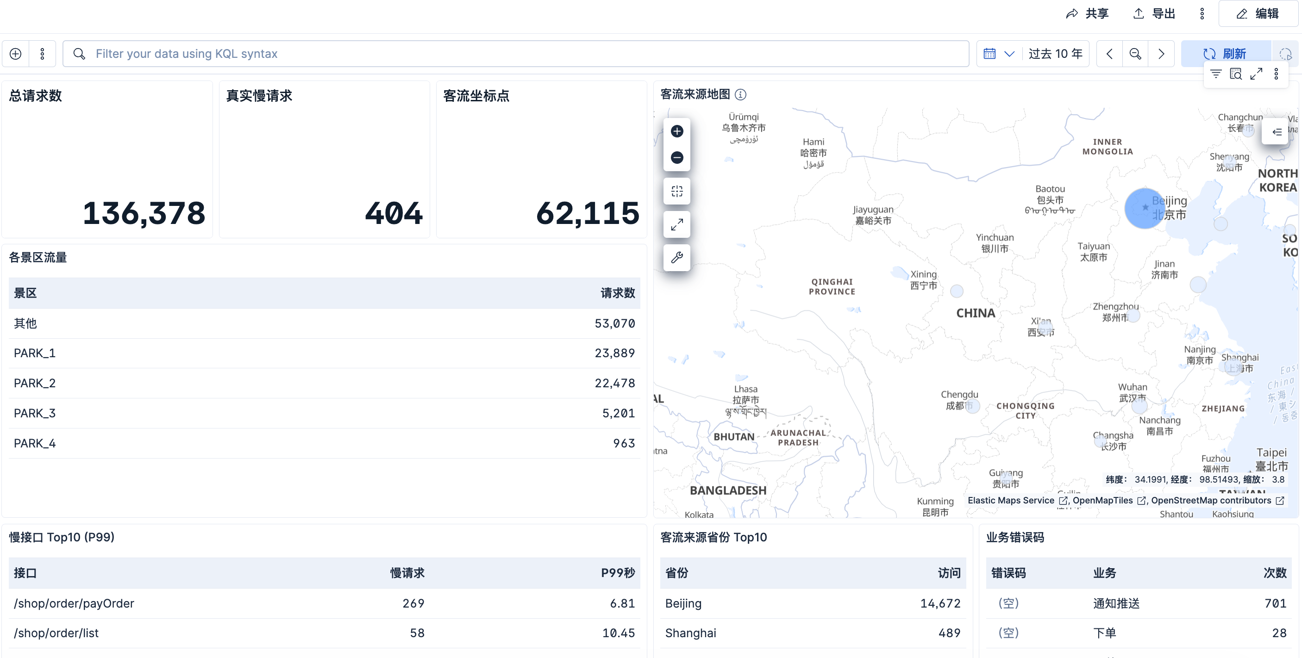
Task: Open the OpenMapTiles attribution link
Action: [x=1109, y=501]
